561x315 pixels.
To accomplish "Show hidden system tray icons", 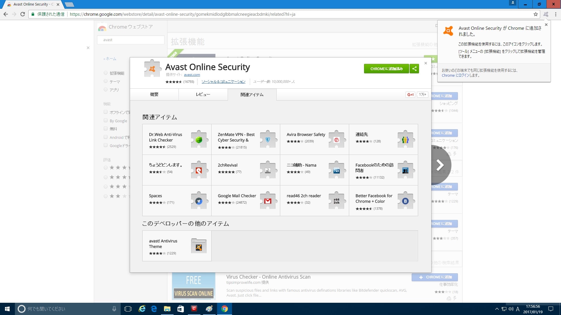I will click(497, 309).
